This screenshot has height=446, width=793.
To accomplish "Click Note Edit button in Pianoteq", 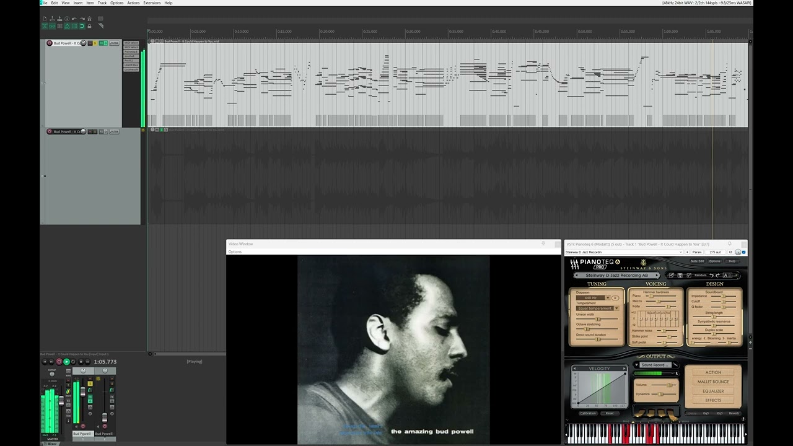I will (x=697, y=261).
